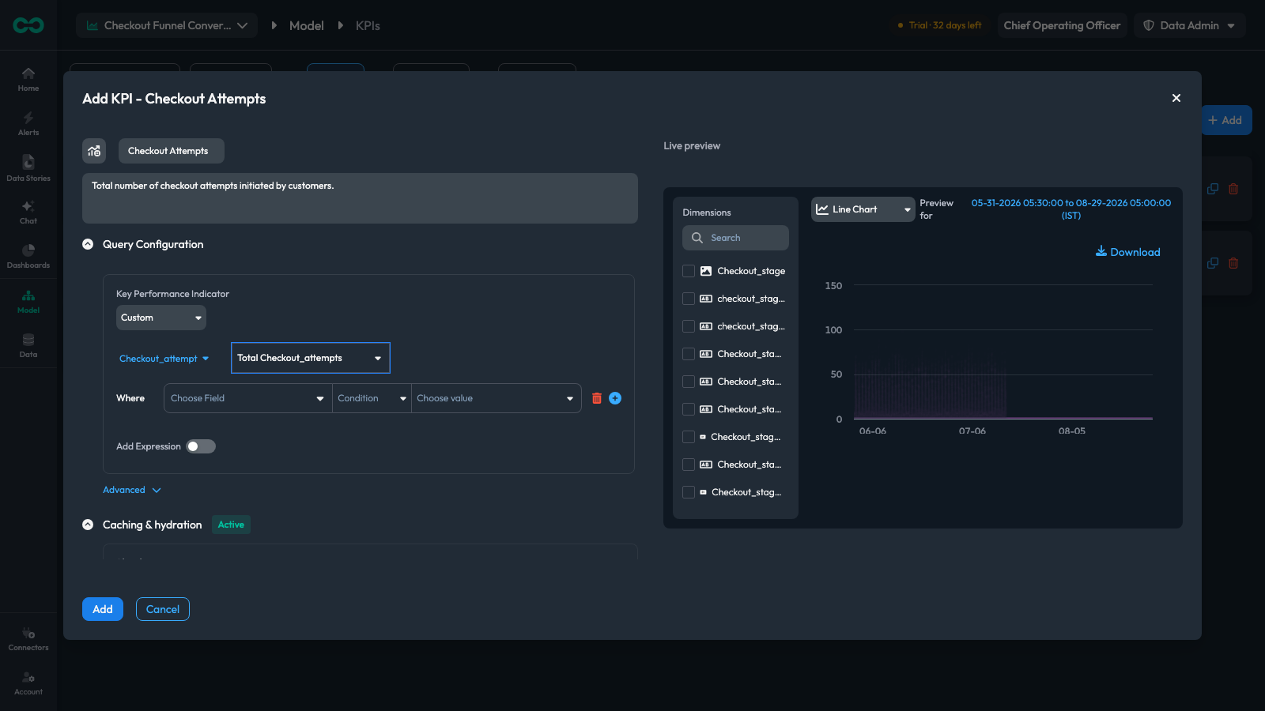Open the Condition dropdown
Viewport: 1265px width, 711px height.
click(x=372, y=398)
